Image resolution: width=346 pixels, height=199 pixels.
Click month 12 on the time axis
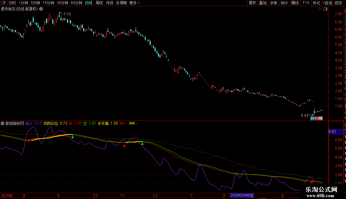pos(156,195)
